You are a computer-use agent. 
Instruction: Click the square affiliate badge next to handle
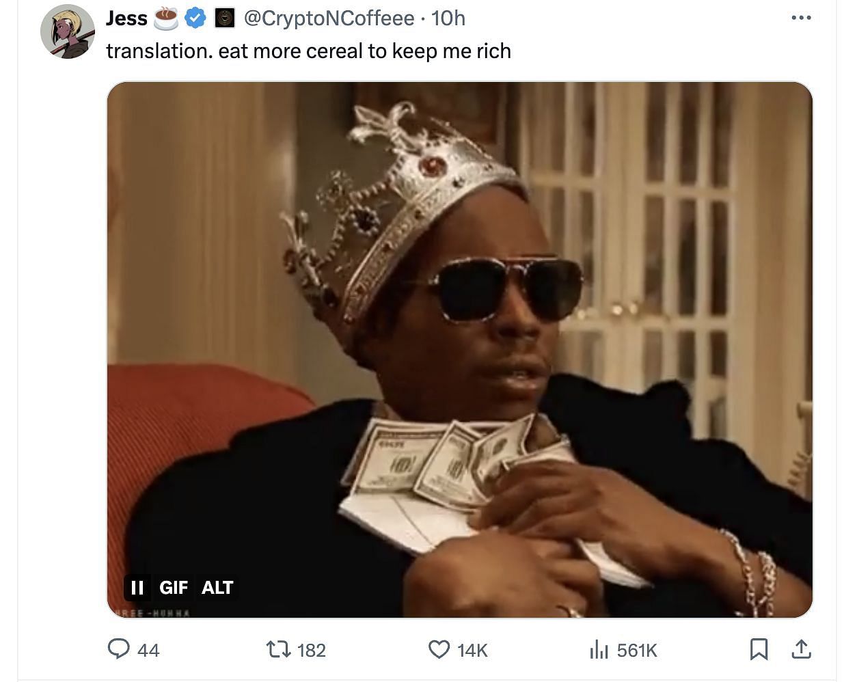tap(225, 18)
